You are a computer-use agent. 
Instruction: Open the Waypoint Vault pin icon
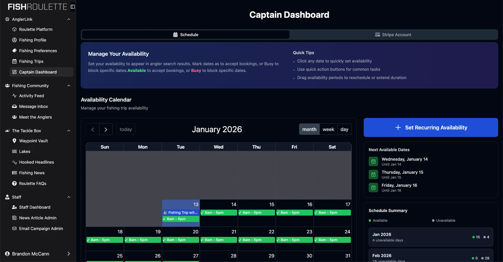coord(15,141)
